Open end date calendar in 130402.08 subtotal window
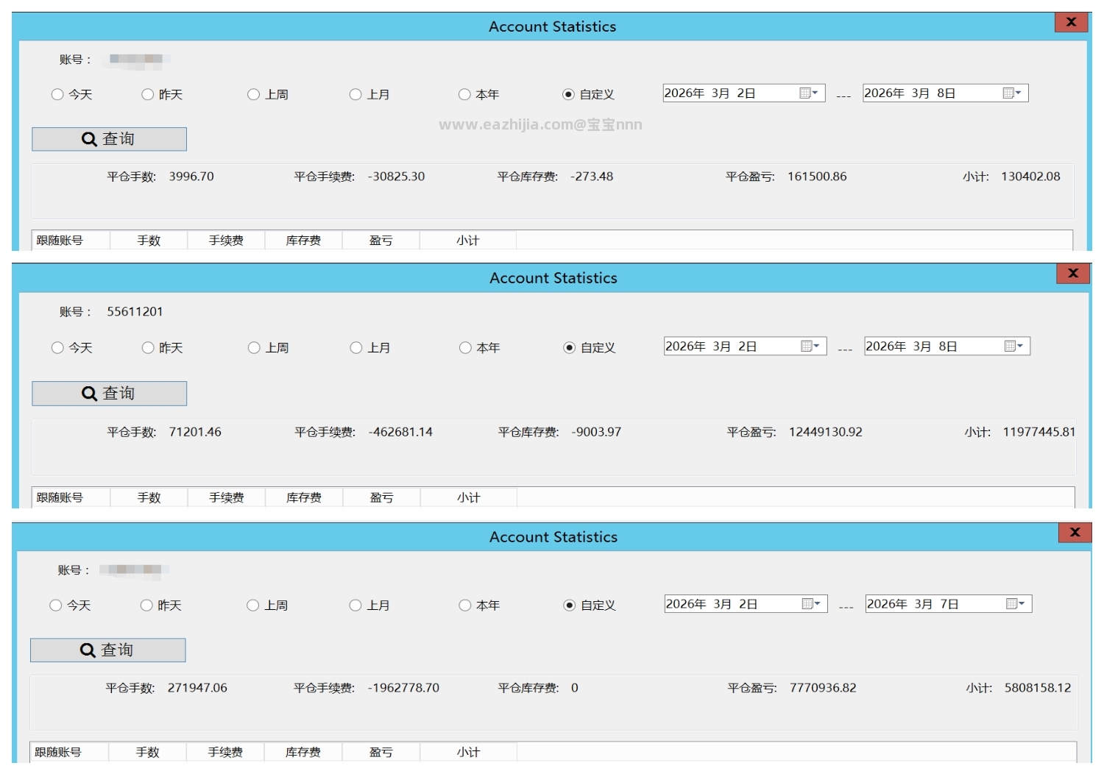Viewport: 1104px width, 774px height. pos(1013,93)
